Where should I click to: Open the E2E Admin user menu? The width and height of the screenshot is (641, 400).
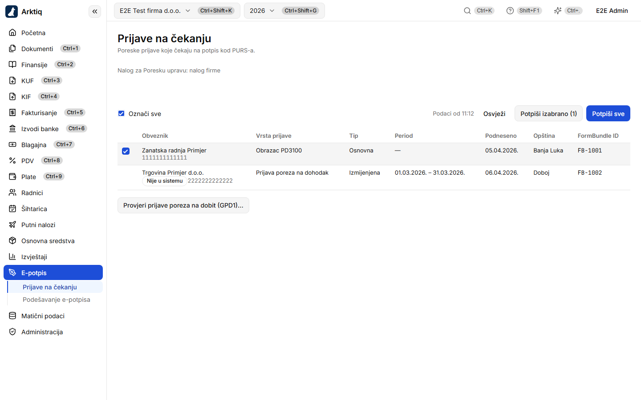(612, 11)
